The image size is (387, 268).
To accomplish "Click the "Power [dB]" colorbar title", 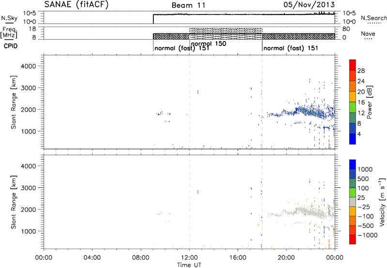I will 370,102.
